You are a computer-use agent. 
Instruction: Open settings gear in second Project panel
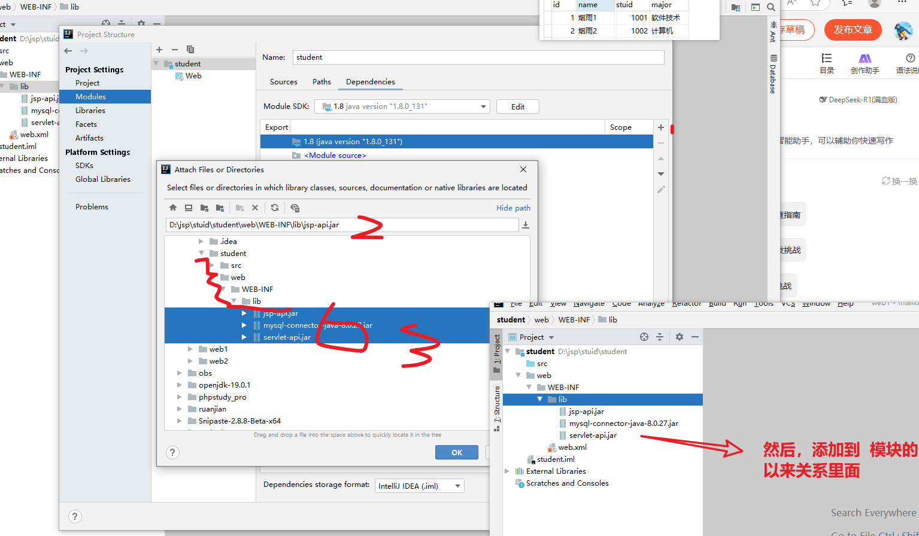pyautogui.click(x=680, y=337)
